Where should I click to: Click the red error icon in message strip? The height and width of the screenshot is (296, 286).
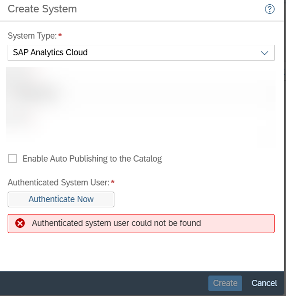pyautogui.click(x=20, y=223)
